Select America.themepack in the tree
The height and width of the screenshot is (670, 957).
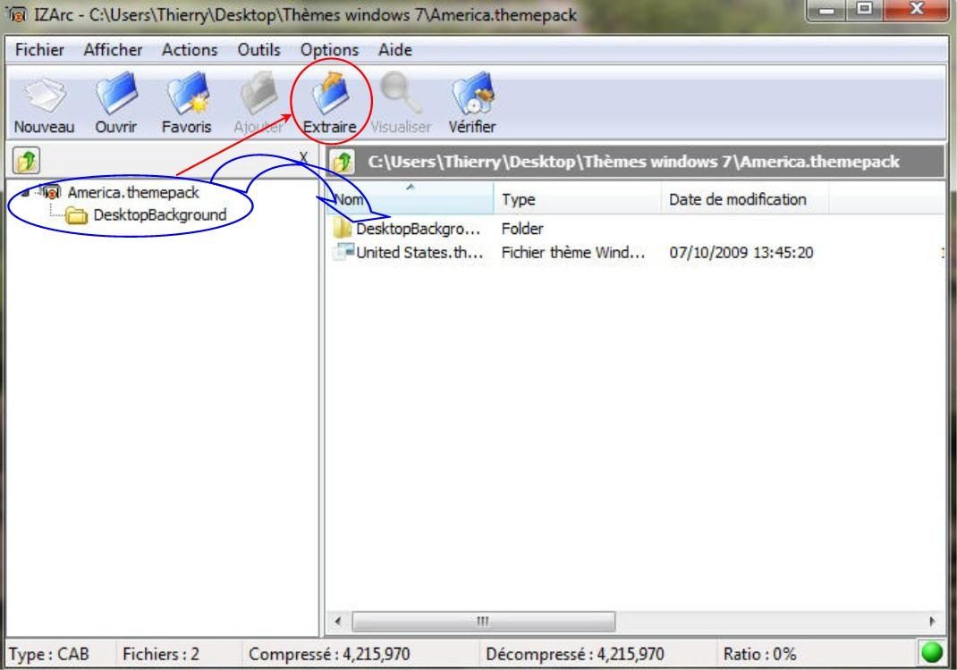point(133,193)
